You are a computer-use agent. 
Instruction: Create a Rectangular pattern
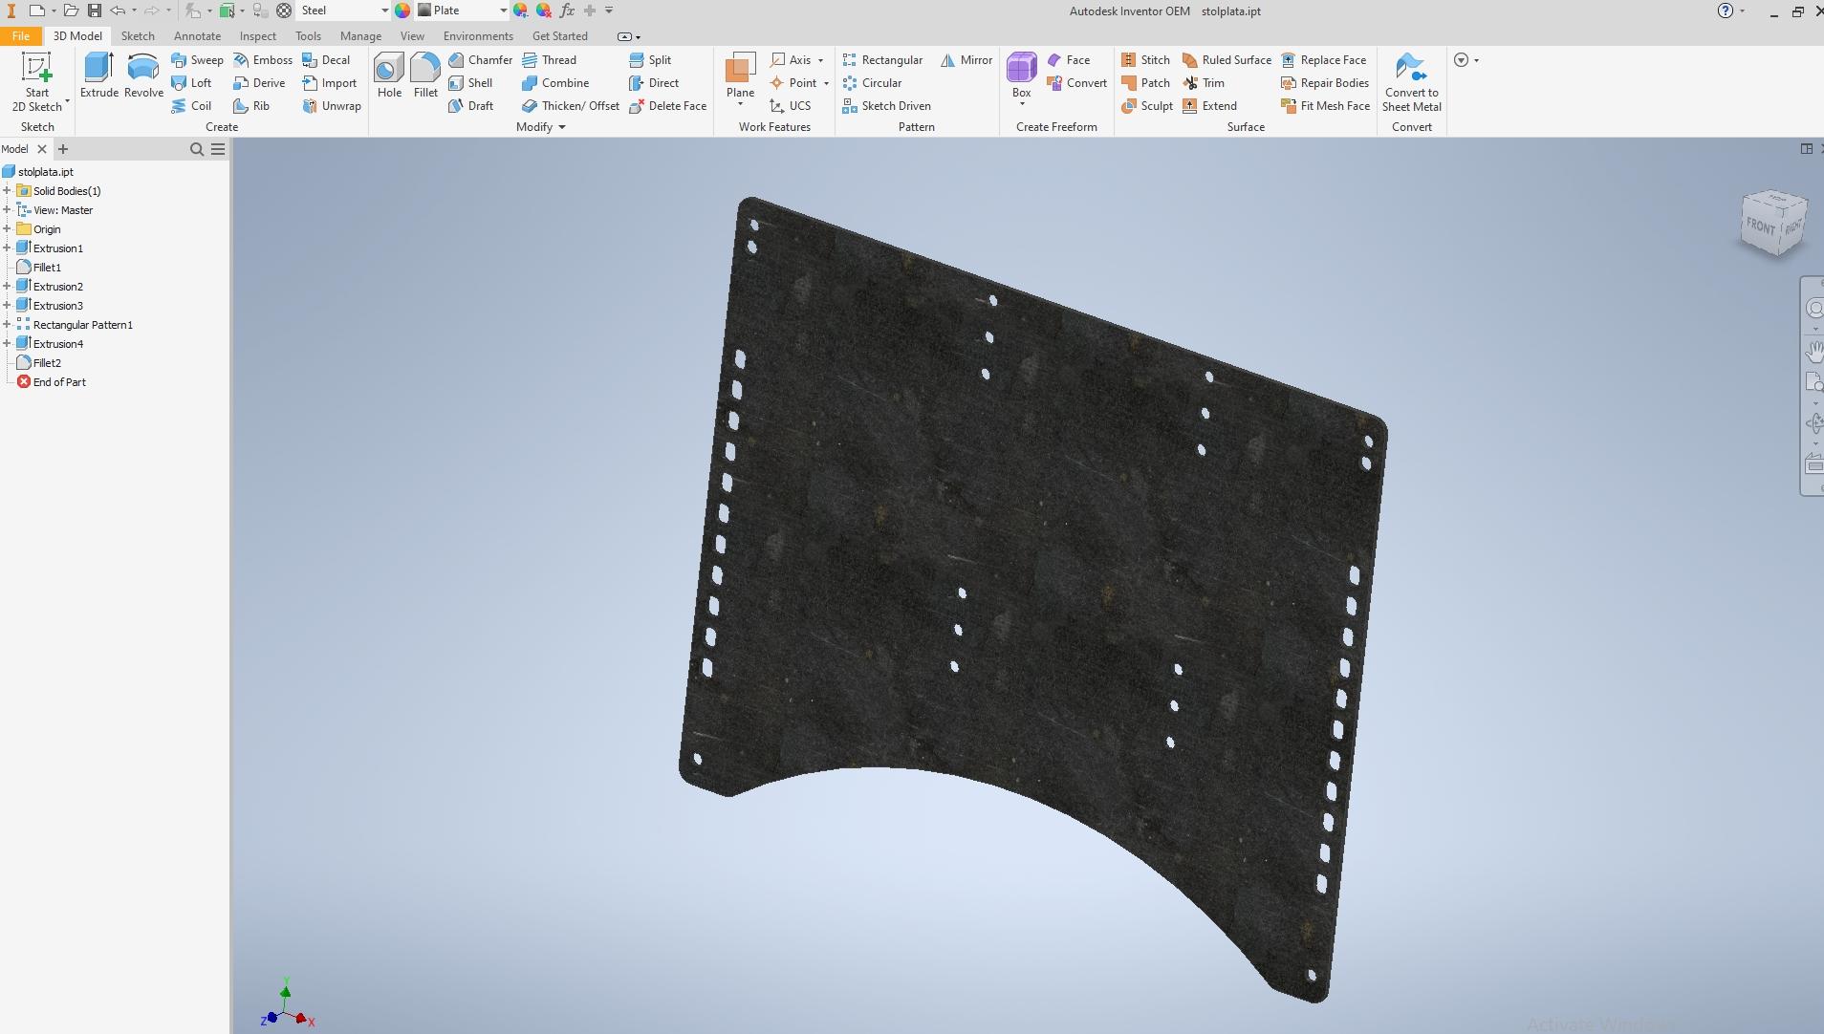[882, 59]
